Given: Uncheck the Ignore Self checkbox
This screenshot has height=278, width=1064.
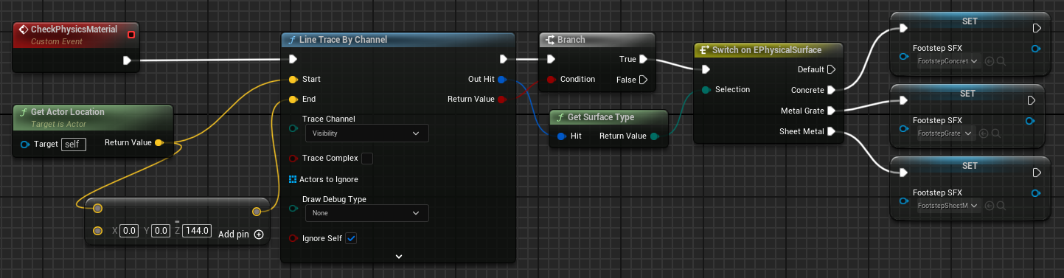Looking at the screenshot, I should click(351, 238).
